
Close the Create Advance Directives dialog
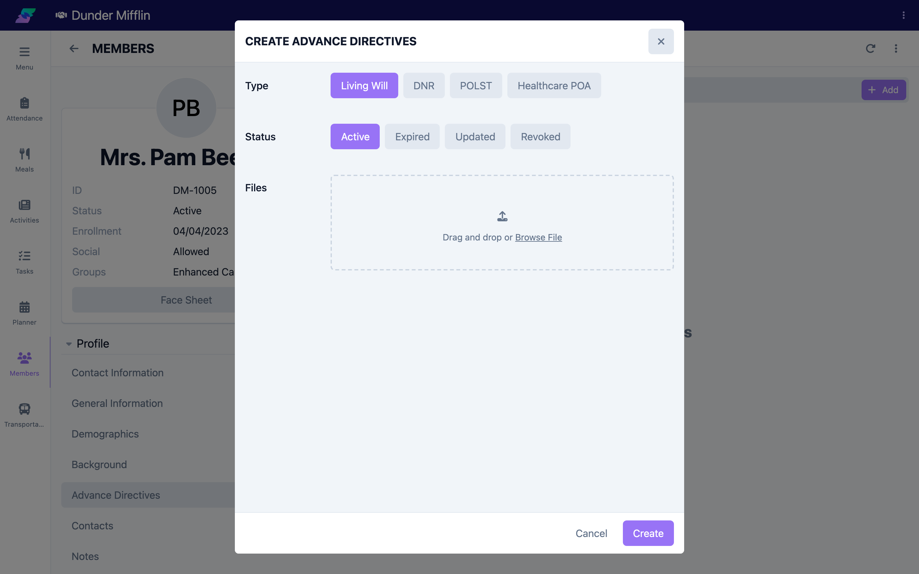661,41
